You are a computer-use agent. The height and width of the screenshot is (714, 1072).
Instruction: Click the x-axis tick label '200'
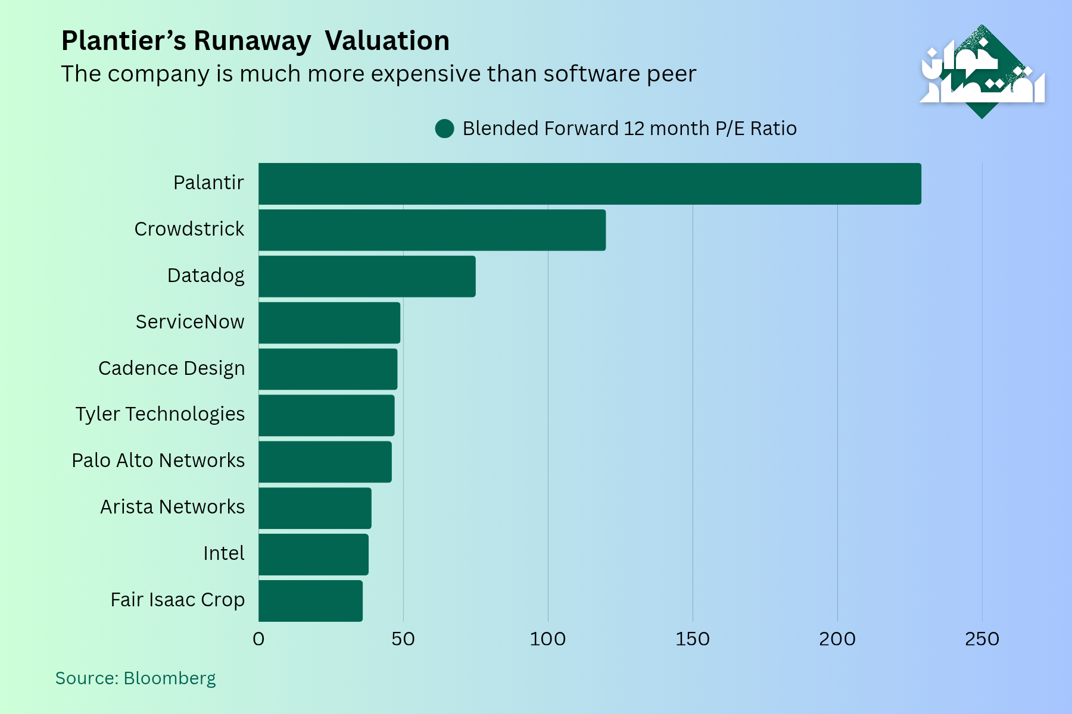[837, 639]
